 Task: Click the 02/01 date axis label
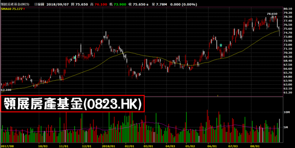click(130, 146)
